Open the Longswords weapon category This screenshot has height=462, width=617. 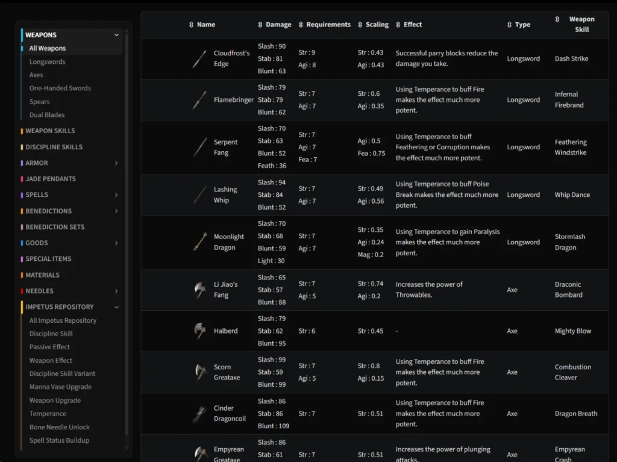[x=48, y=62]
